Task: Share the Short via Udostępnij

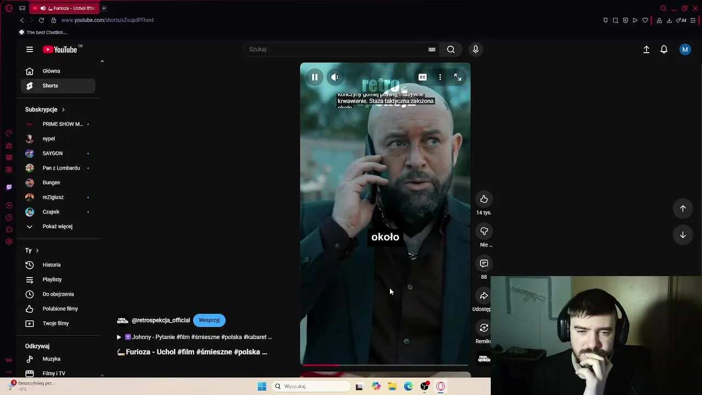Action: pos(484,296)
